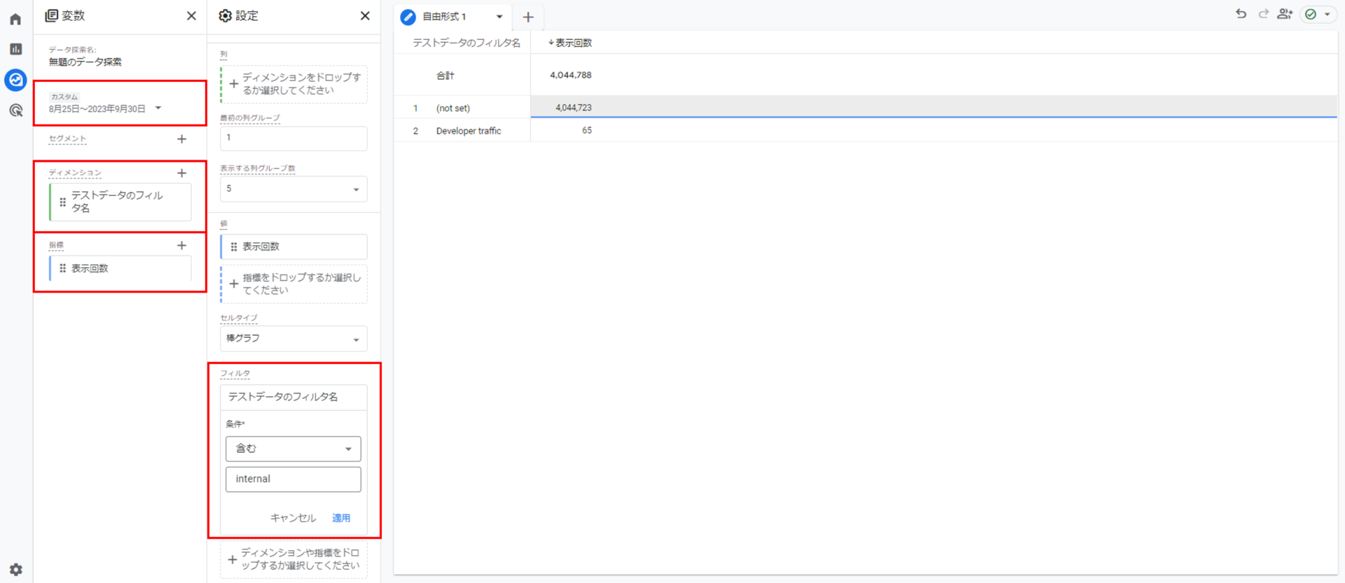Add a new segment with plus icon
Image resolution: width=1345 pixels, height=583 pixels.
(x=181, y=139)
